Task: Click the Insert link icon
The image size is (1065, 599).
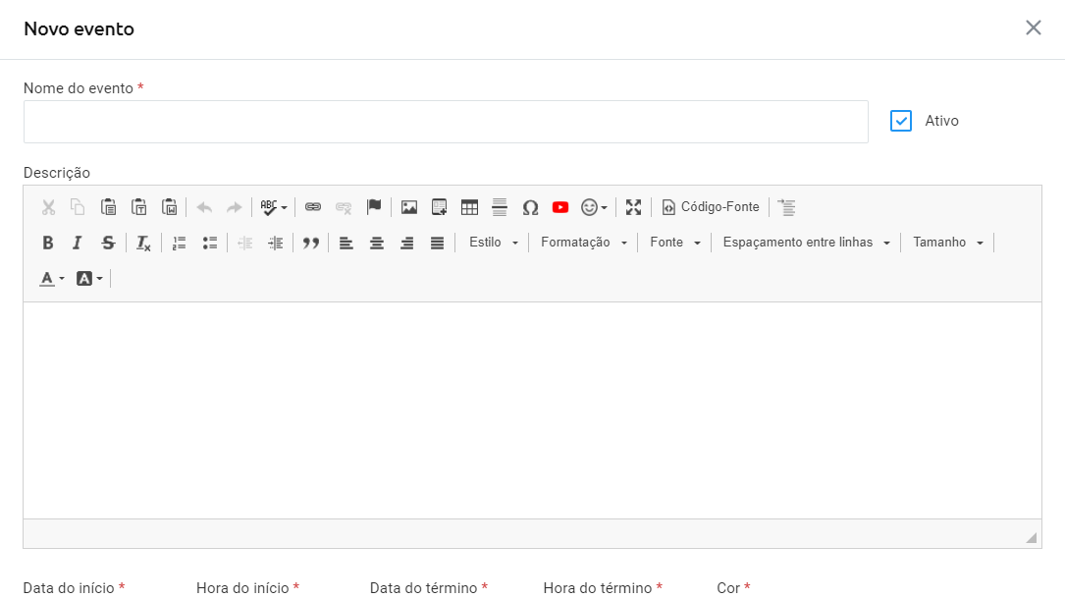Action: (x=313, y=207)
